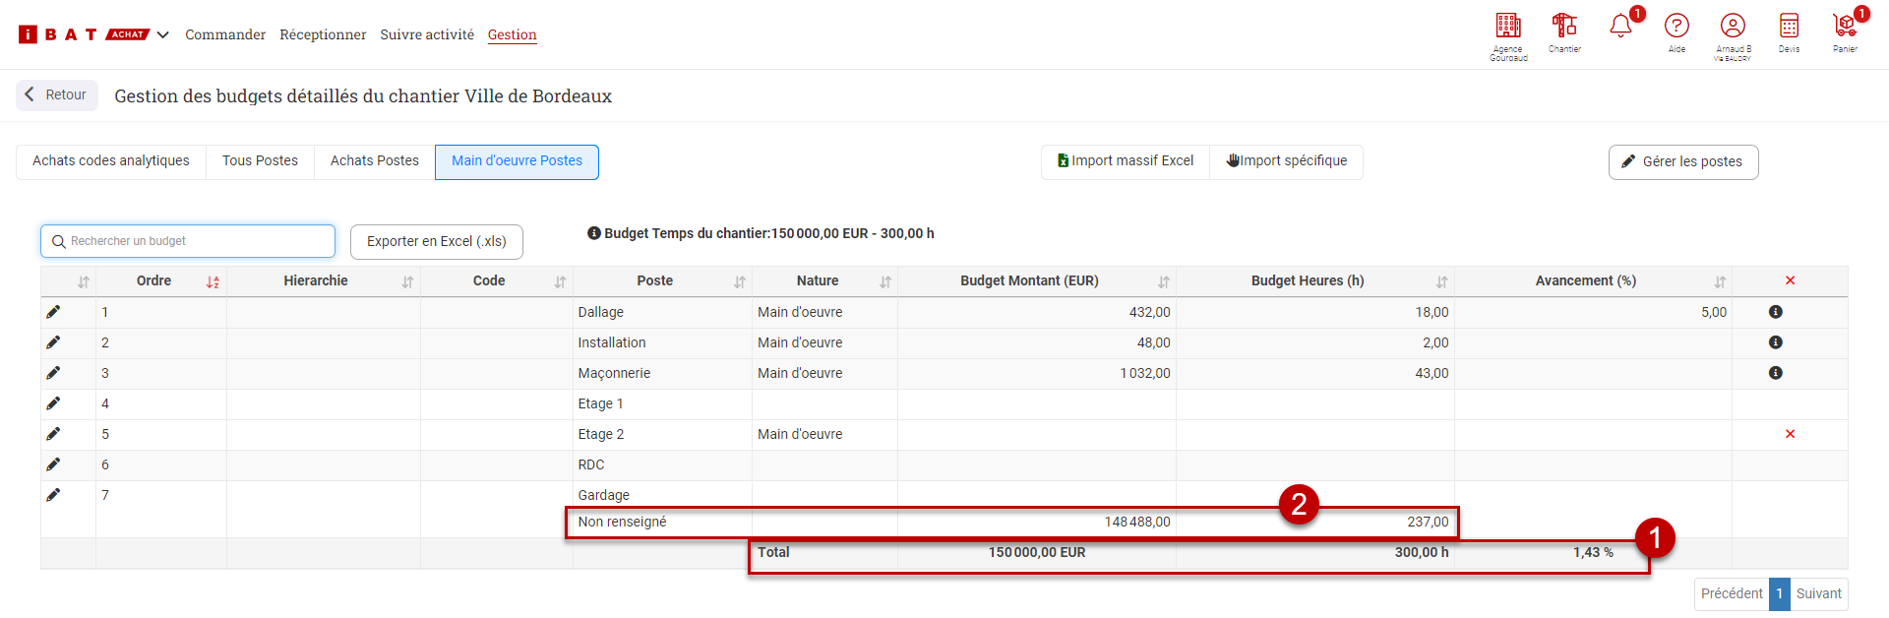This screenshot has width=1889, height=618.
Task: Open the Arnaud B user profile icon
Action: click(x=1733, y=27)
